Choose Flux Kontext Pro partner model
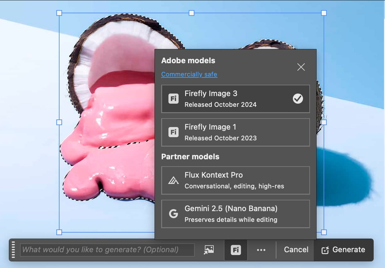This screenshot has height=268, width=385. [x=236, y=180]
